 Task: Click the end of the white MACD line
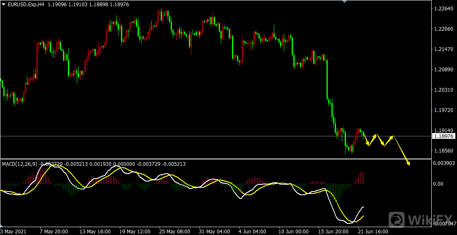363,206
